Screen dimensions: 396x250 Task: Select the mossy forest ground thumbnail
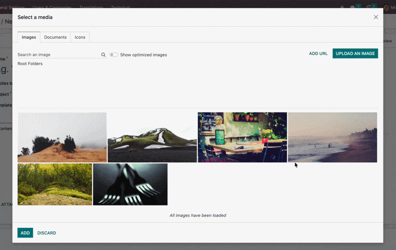pyautogui.click(x=55, y=184)
